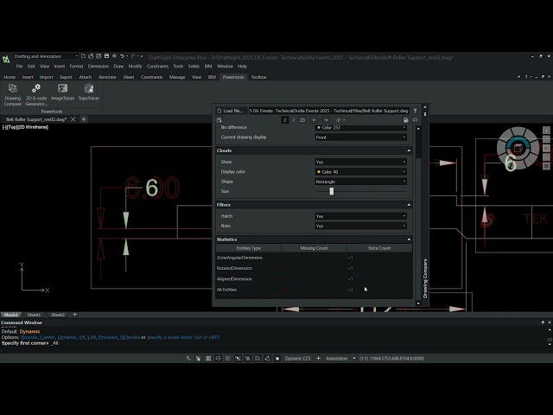Save the comparison result from panel

tap(405, 120)
